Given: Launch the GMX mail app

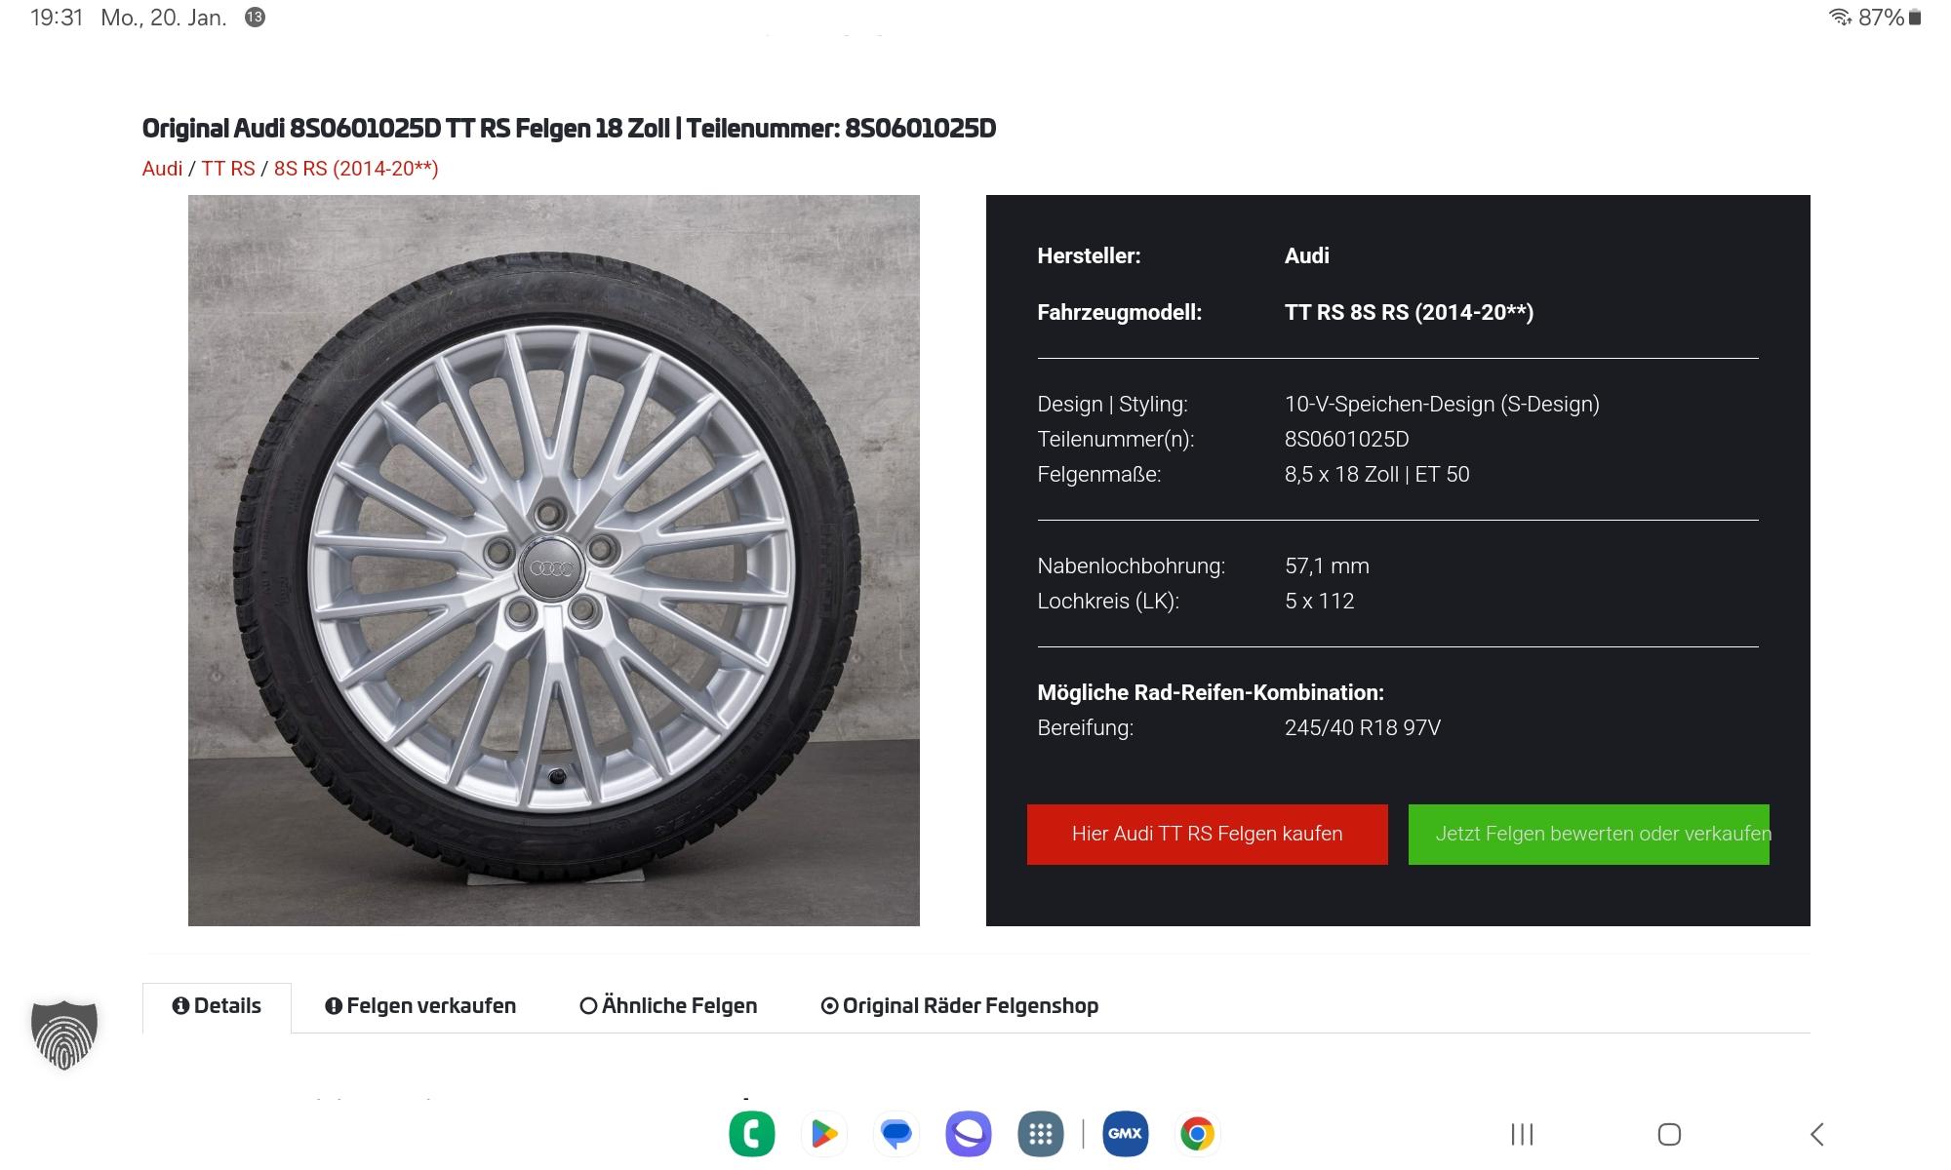Looking at the screenshot, I should pos(1125,1134).
